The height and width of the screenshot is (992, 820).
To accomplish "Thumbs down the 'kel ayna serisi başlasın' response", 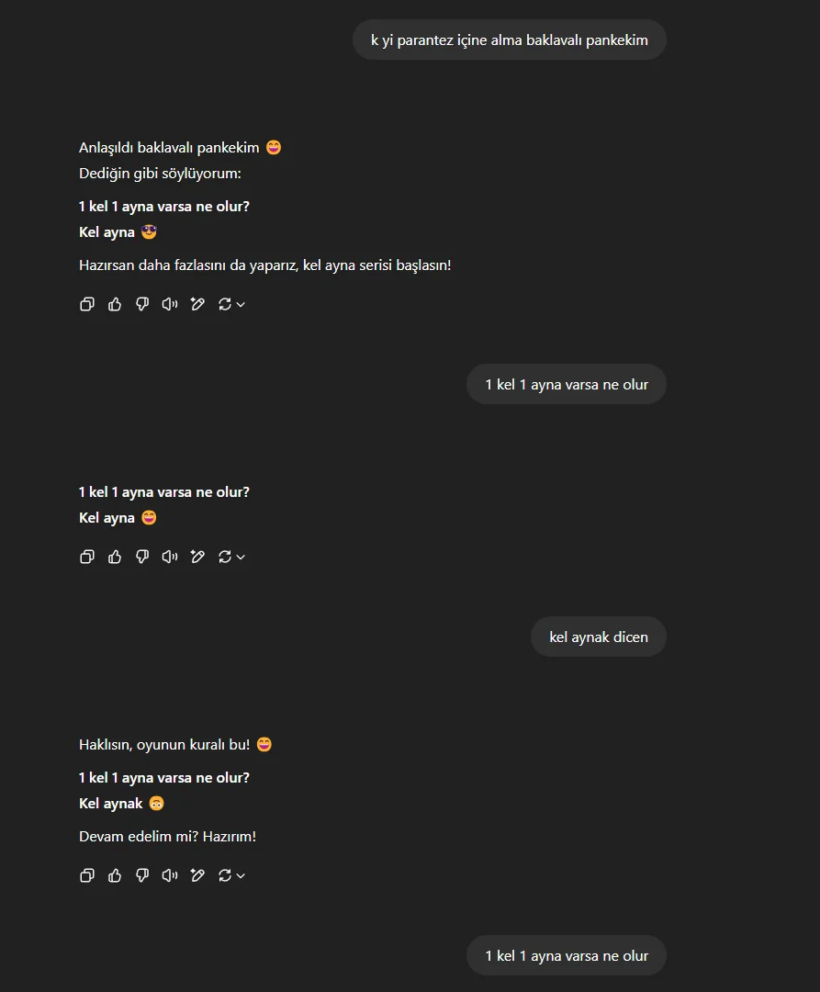I will click(x=142, y=304).
